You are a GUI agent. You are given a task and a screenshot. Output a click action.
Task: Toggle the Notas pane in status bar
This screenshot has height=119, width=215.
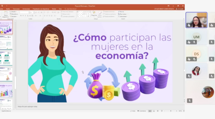[133, 111]
